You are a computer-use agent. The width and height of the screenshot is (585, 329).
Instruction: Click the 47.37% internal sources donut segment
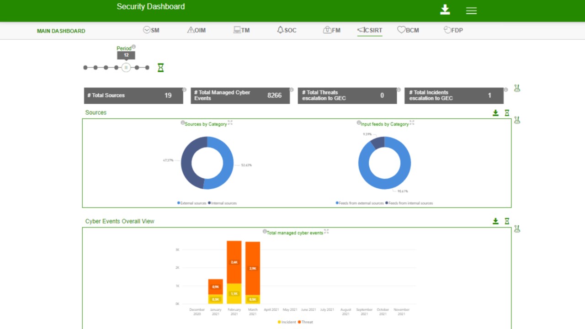(186, 162)
